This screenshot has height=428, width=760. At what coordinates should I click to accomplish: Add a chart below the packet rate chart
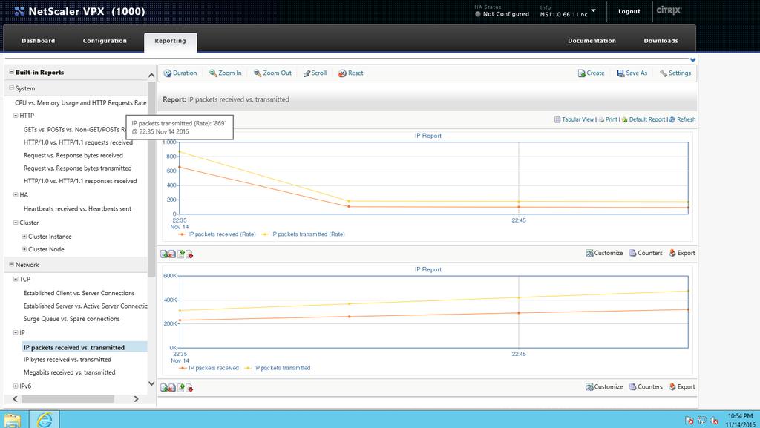click(164, 254)
